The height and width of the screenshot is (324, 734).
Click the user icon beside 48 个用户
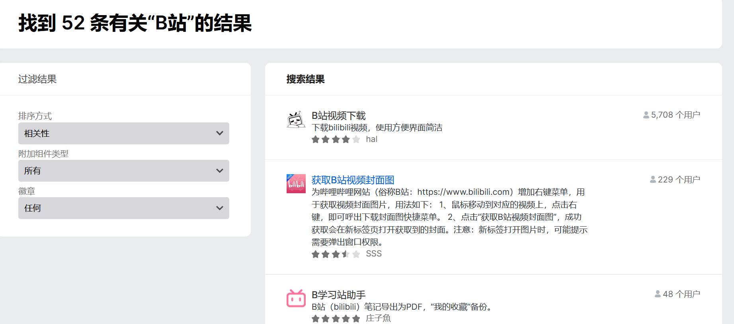658,294
